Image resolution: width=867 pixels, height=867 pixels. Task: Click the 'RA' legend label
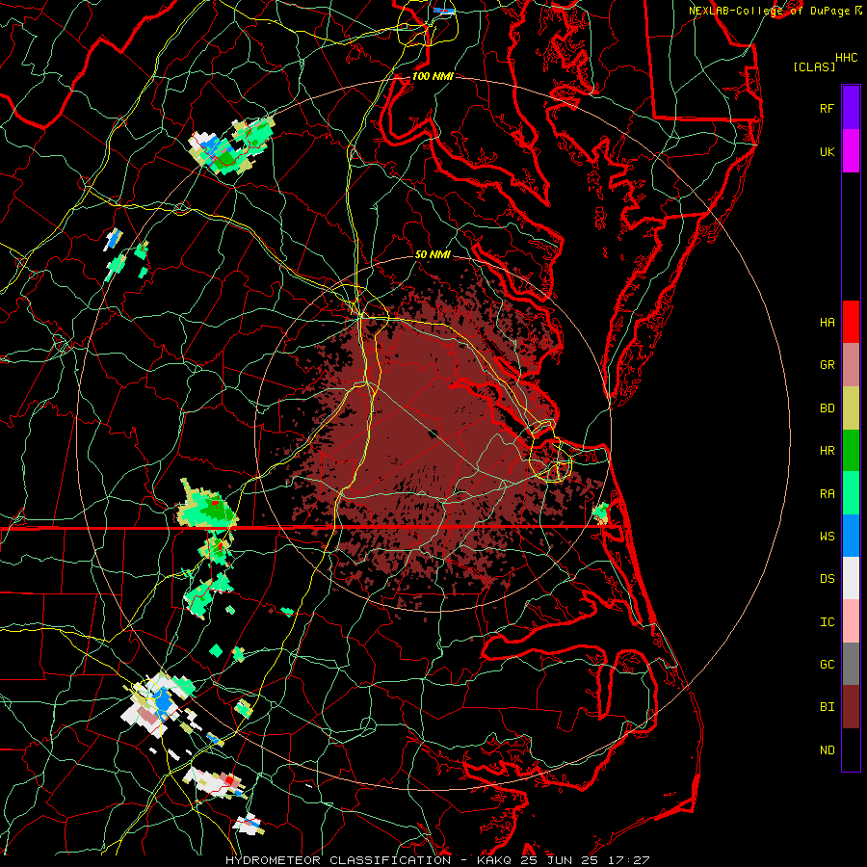click(827, 494)
